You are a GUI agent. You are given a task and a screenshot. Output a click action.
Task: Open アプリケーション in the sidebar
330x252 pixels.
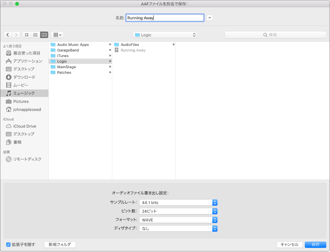coord(24,61)
